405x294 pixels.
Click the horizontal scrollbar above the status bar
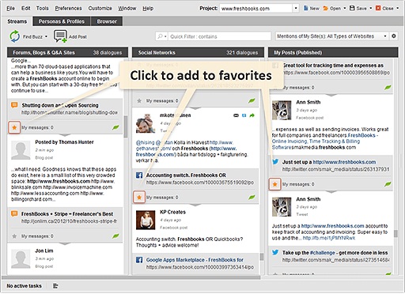(131, 277)
